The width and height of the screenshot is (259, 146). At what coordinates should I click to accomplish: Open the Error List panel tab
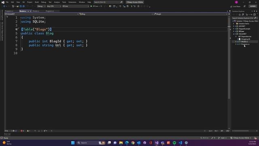[x=7, y=134]
